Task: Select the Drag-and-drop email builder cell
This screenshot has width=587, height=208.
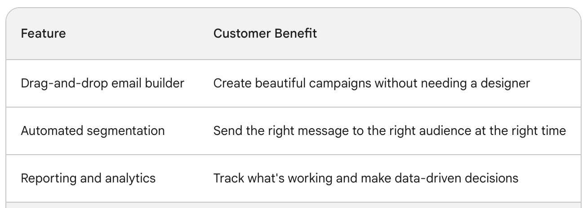Action: (x=102, y=83)
